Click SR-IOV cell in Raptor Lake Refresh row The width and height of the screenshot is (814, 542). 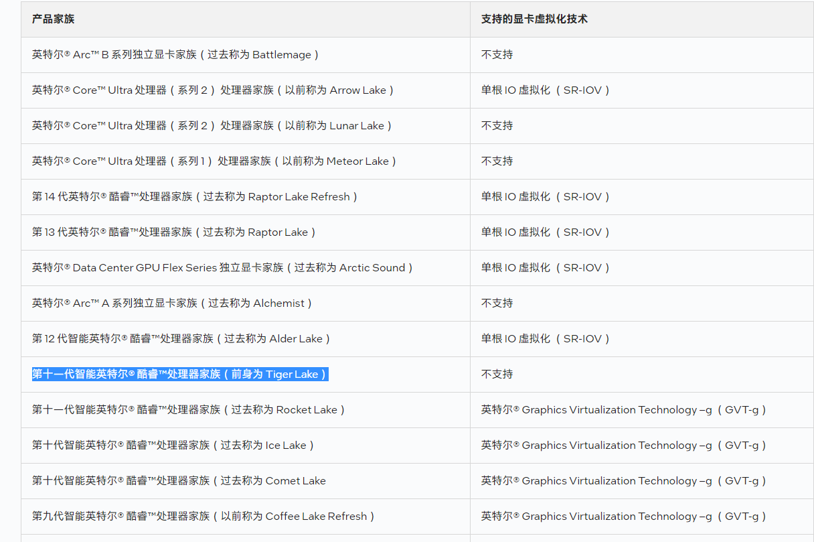(546, 197)
